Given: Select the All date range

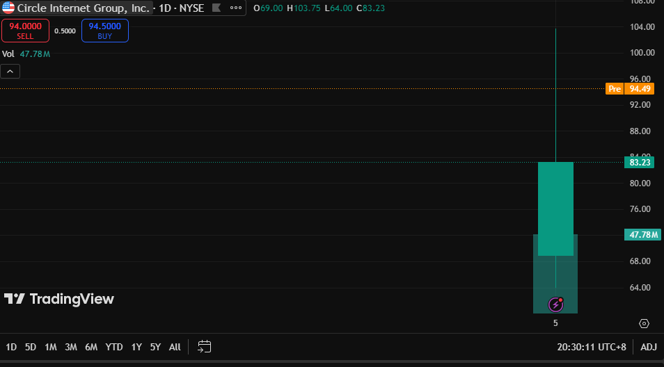Looking at the screenshot, I should tap(175, 347).
